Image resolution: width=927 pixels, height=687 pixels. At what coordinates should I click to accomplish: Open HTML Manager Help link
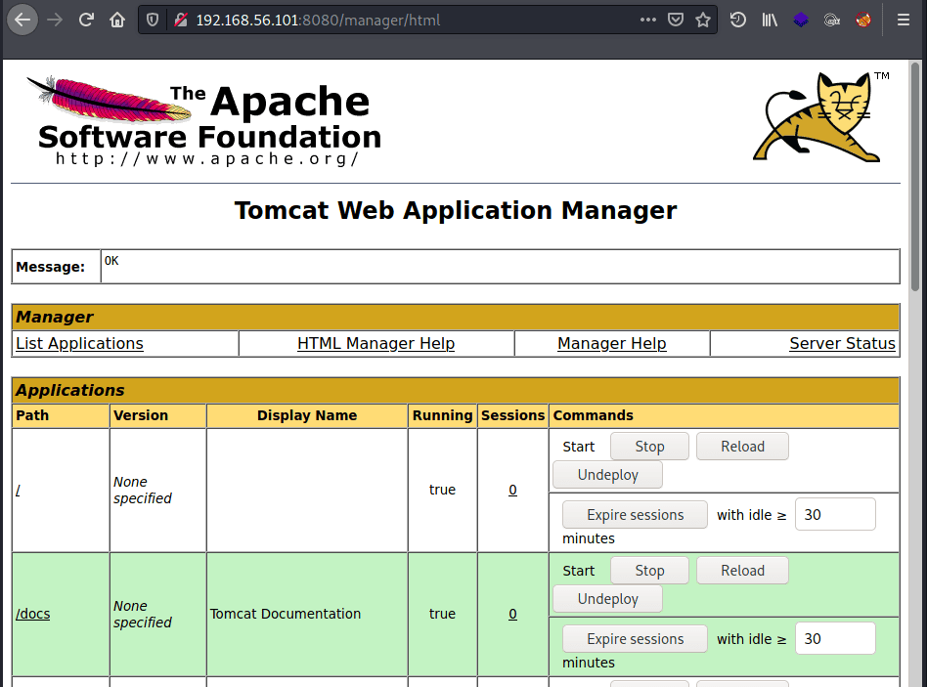[x=376, y=343]
